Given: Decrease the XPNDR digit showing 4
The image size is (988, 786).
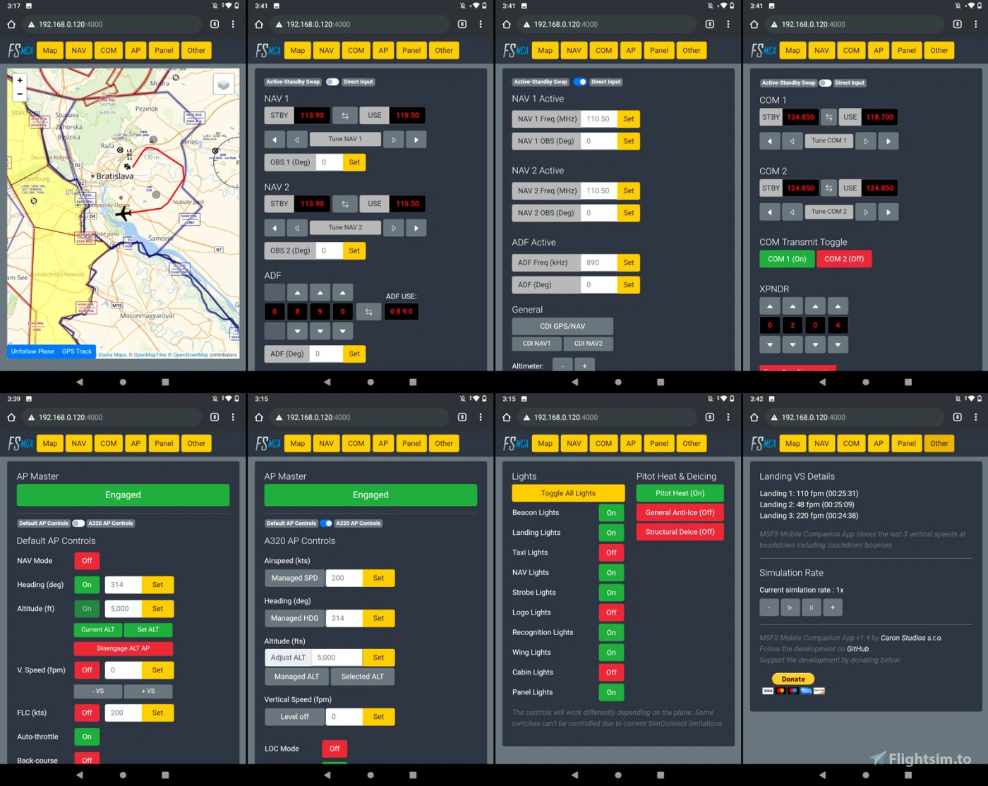Looking at the screenshot, I should coord(838,345).
